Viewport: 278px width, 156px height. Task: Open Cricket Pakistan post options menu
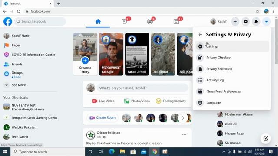(184, 135)
